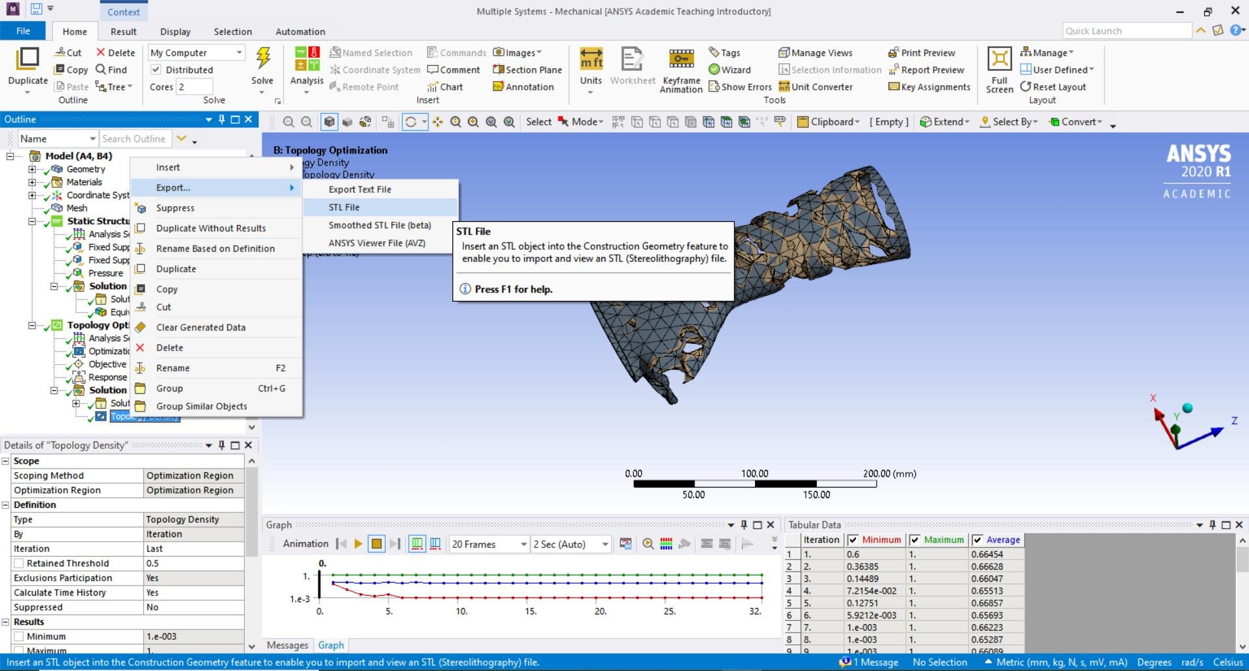Collapse the Model (A4, B4) tree node
This screenshot has height=671, width=1249.
point(10,156)
